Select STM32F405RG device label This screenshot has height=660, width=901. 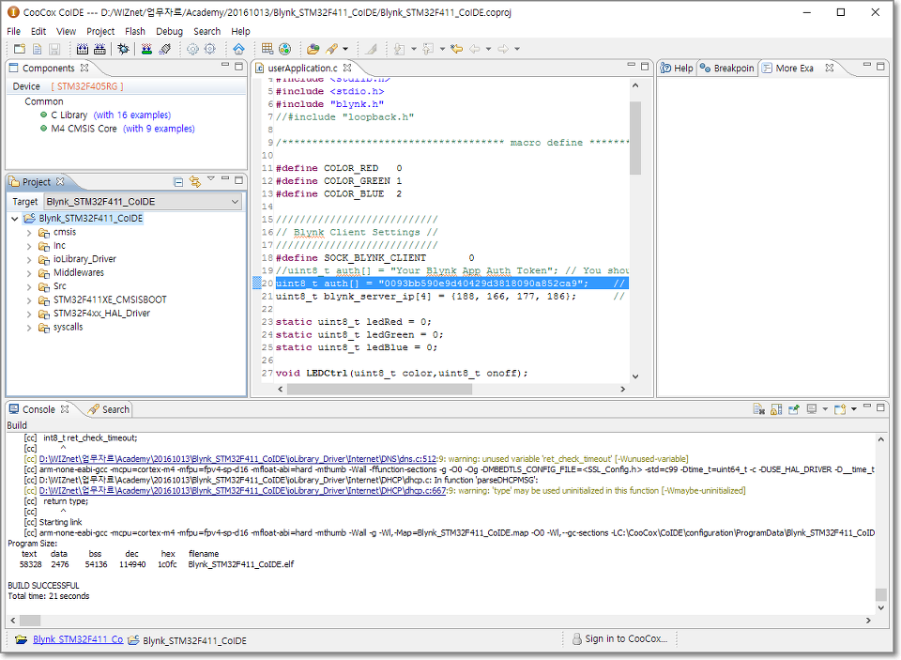(87, 86)
